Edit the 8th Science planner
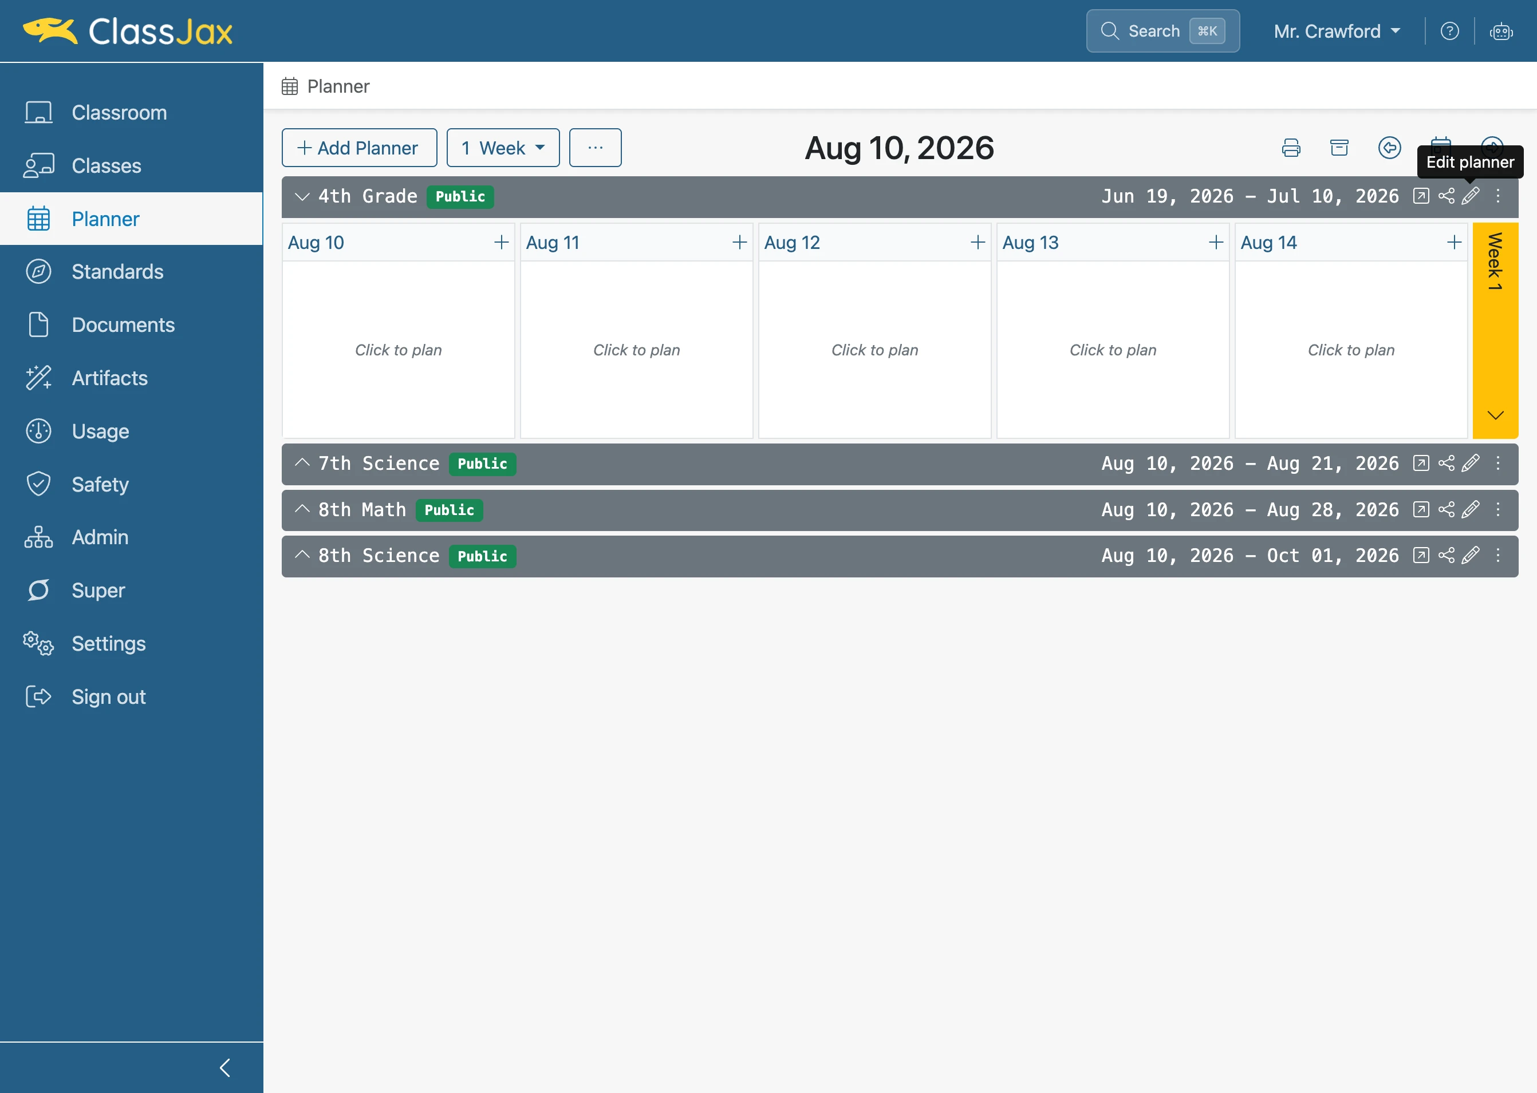This screenshot has height=1093, width=1537. click(1471, 555)
